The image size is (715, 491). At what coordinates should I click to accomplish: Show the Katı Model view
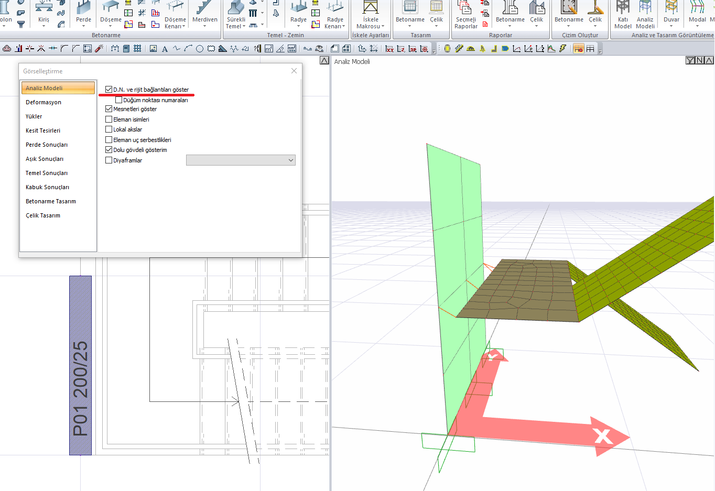[x=623, y=15]
